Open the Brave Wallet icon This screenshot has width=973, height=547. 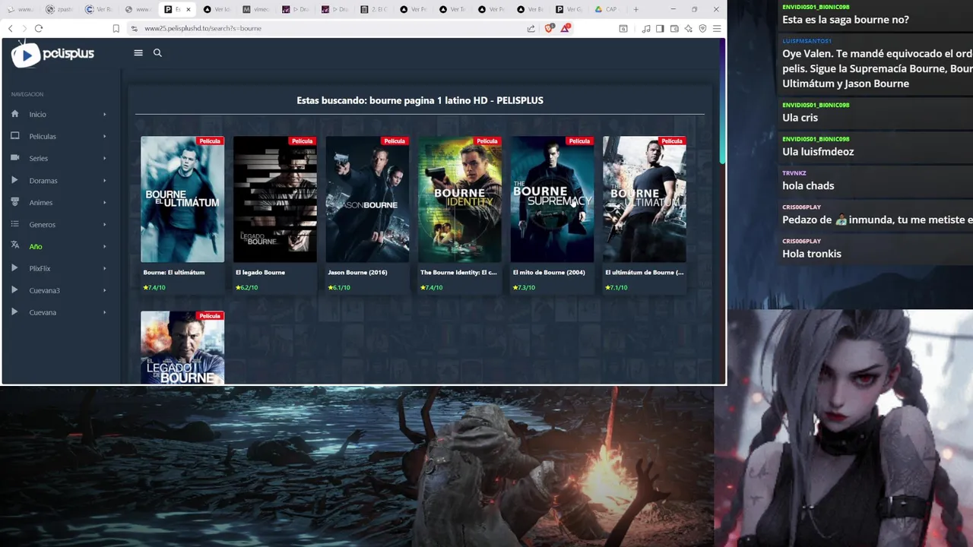click(x=674, y=28)
